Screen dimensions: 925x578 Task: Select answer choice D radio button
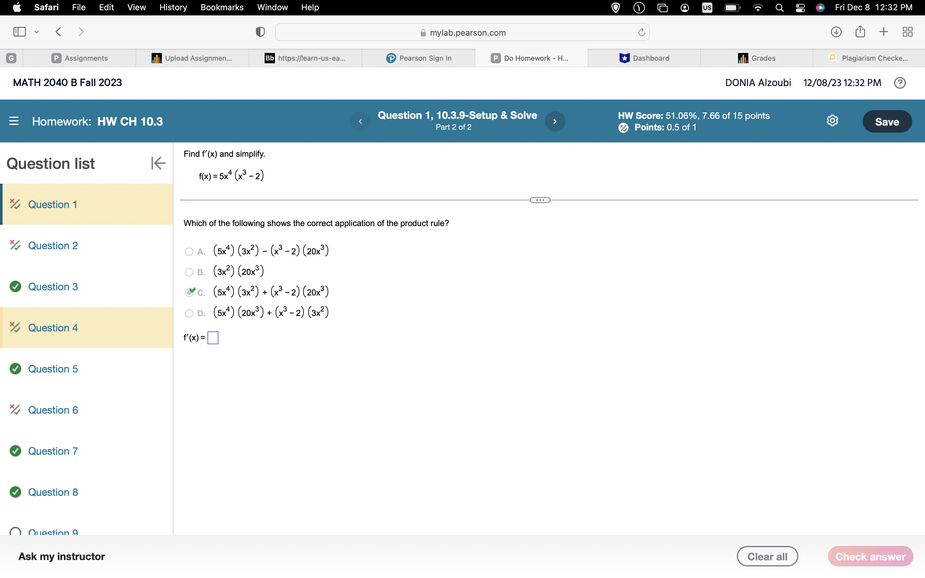(x=189, y=313)
